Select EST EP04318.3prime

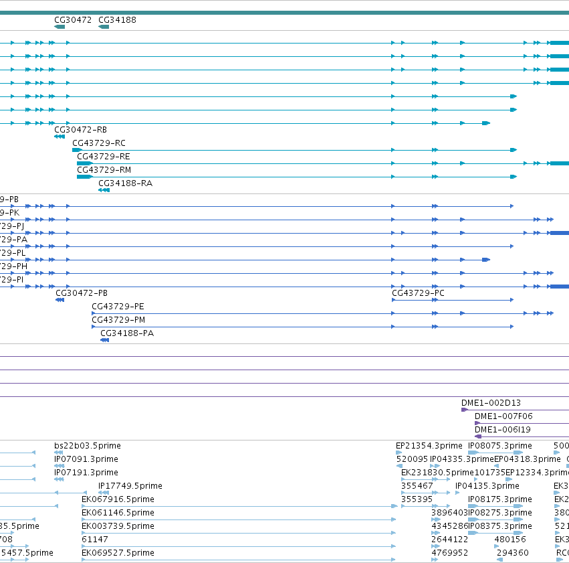(528, 459)
